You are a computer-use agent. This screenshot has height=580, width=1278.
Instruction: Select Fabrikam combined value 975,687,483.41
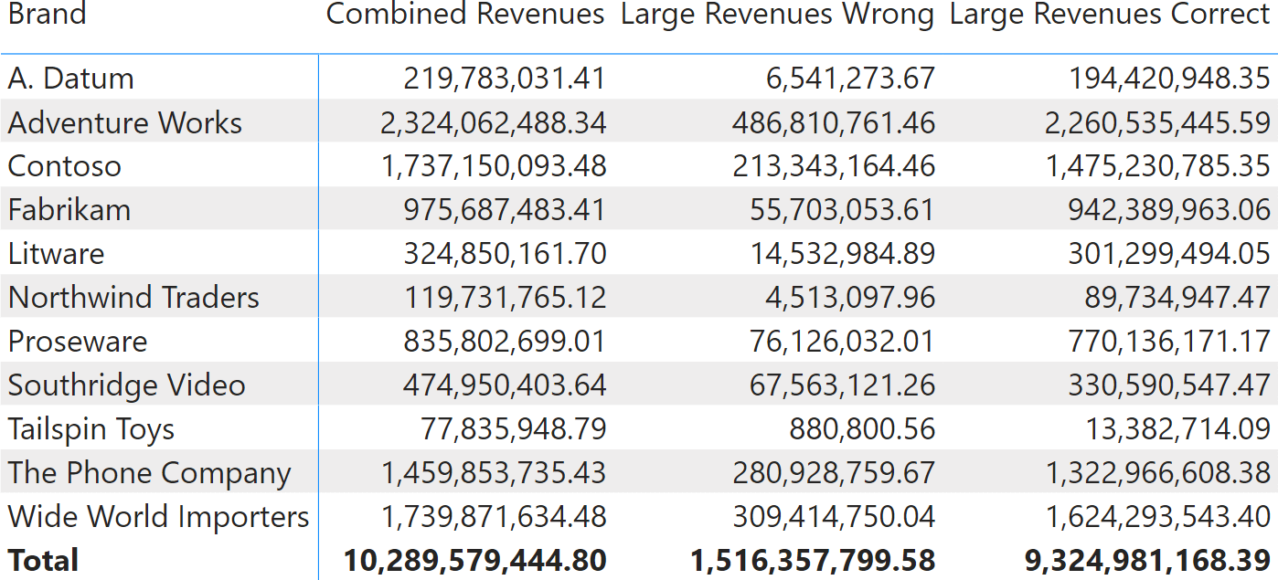[x=505, y=210]
